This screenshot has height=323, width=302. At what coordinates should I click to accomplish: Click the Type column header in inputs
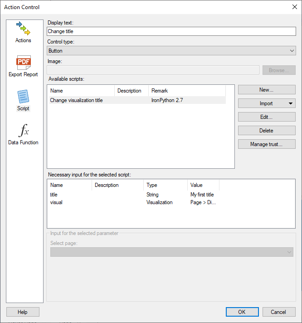[x=166, y=185]
